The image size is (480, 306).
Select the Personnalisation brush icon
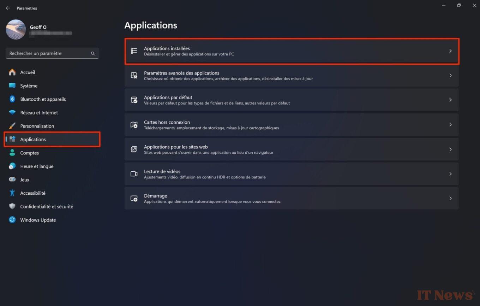point(12,126)
